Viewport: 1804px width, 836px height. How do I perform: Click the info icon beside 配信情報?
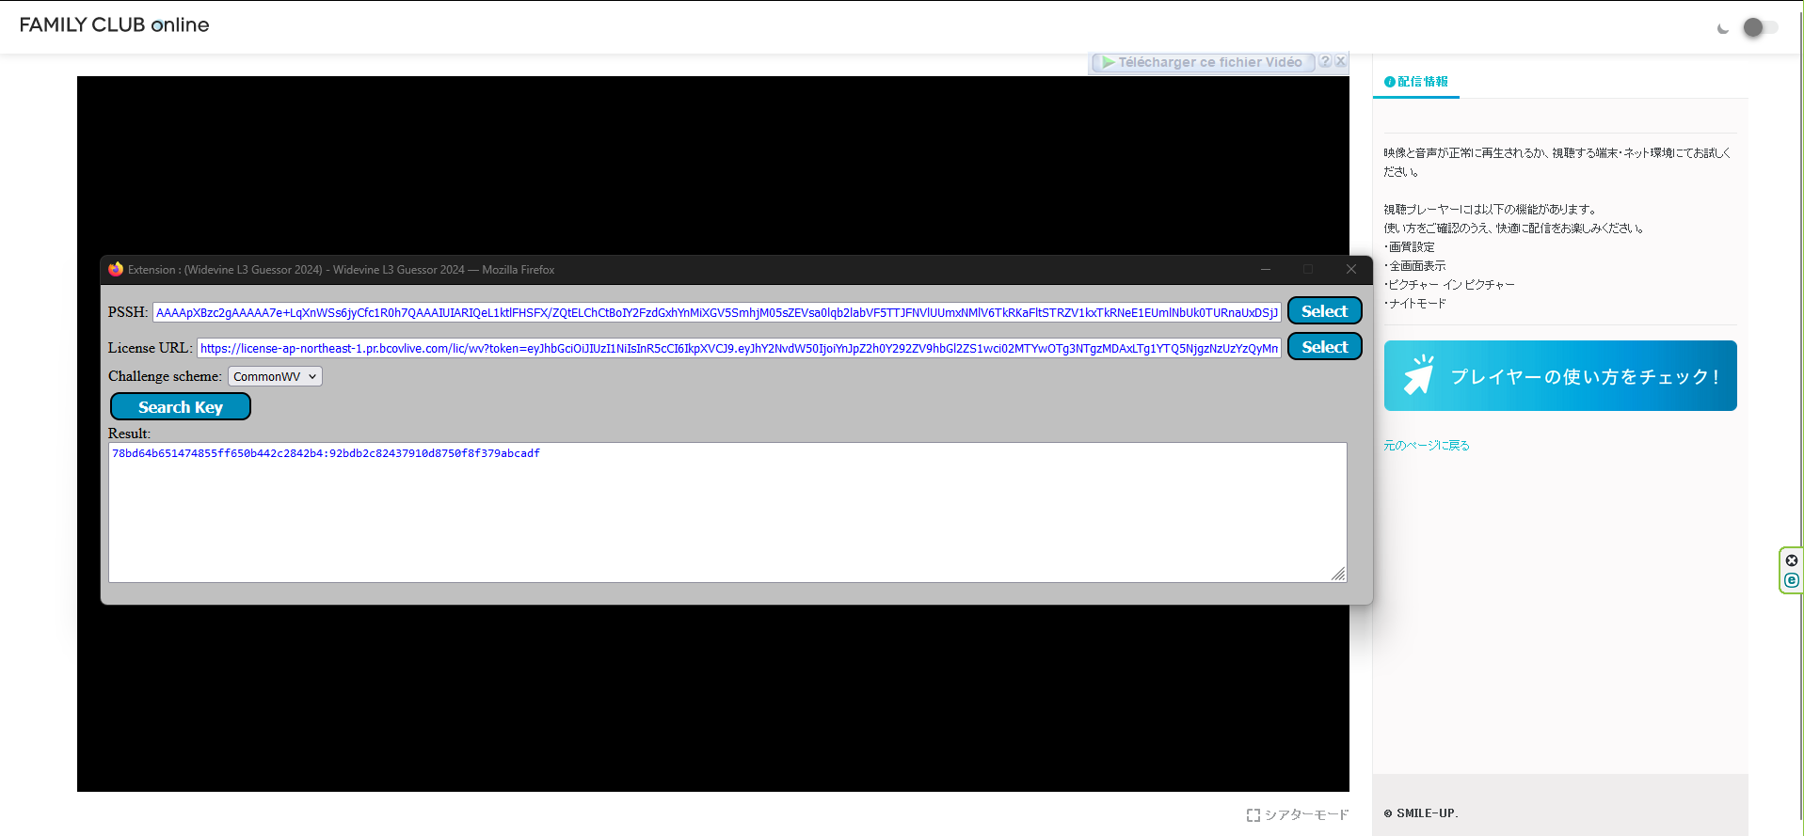[1389, 82]
